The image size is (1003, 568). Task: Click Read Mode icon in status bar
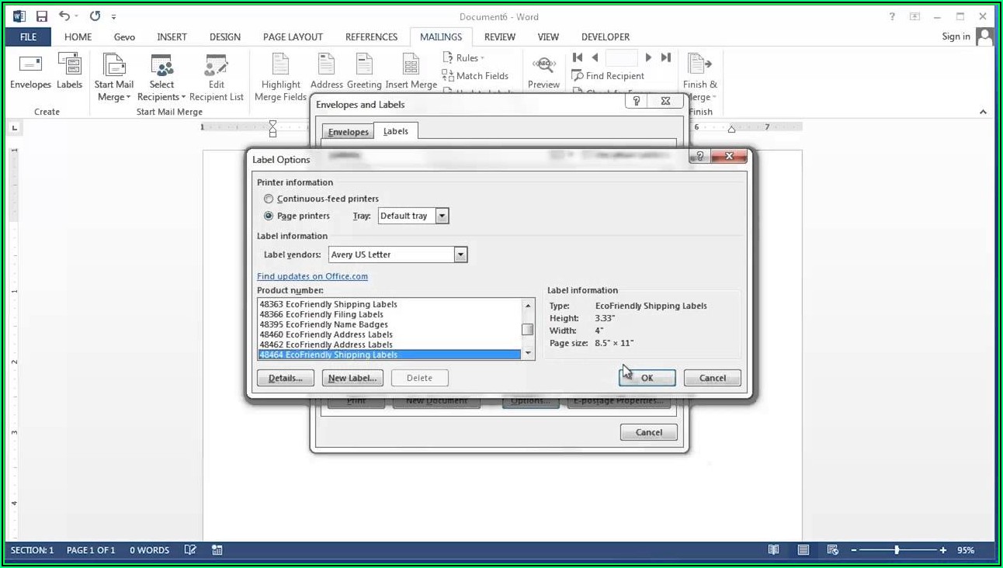773,550
